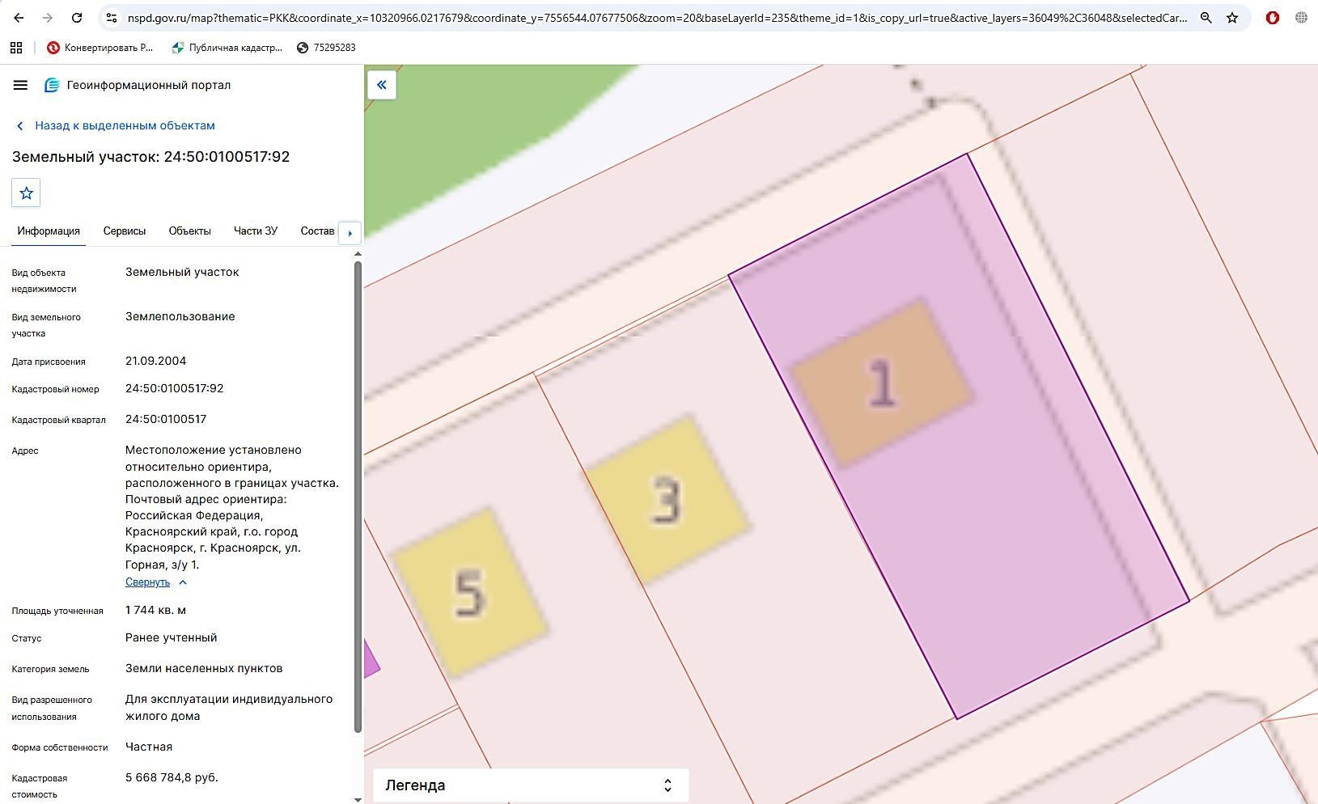
Task: Click the area value 1 744 кв. м
Action: (x=156, y=610)
